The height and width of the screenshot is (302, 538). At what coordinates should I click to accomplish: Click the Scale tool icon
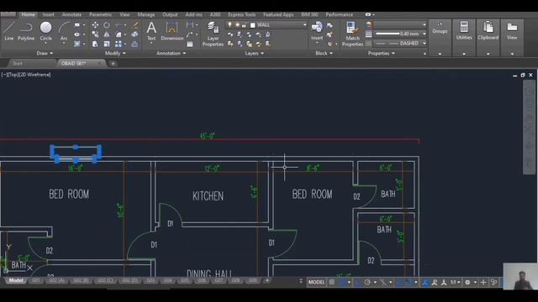107,44
